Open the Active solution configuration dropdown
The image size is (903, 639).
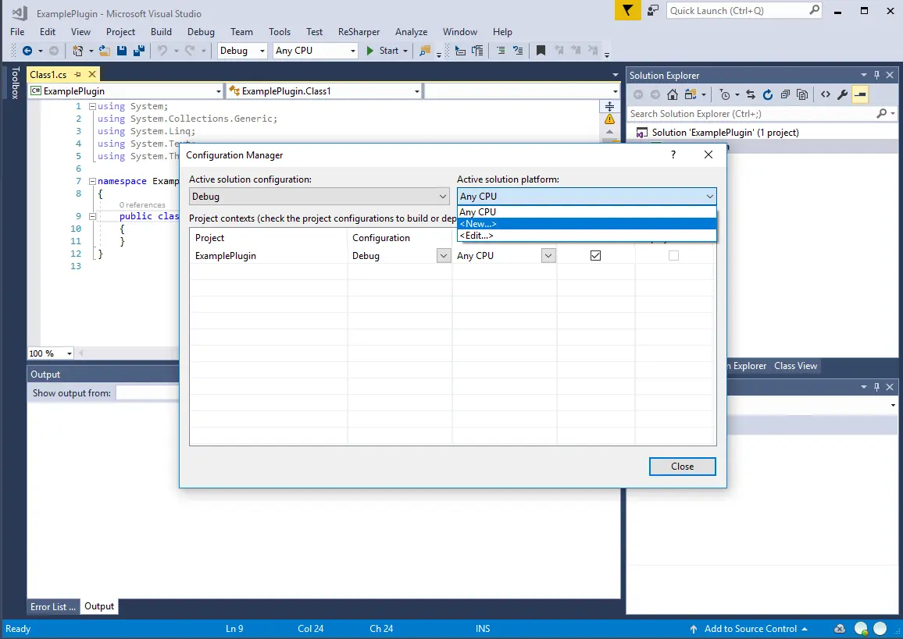[319, 196]
